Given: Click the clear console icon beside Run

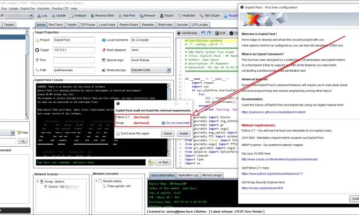Looking at the screenshot, I should [151, 162].
